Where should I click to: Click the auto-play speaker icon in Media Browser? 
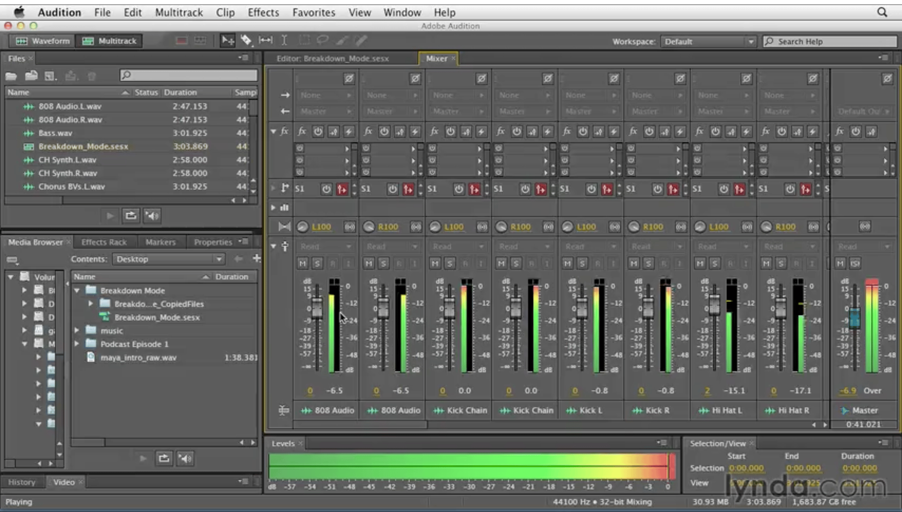click(x=185, y=458)
